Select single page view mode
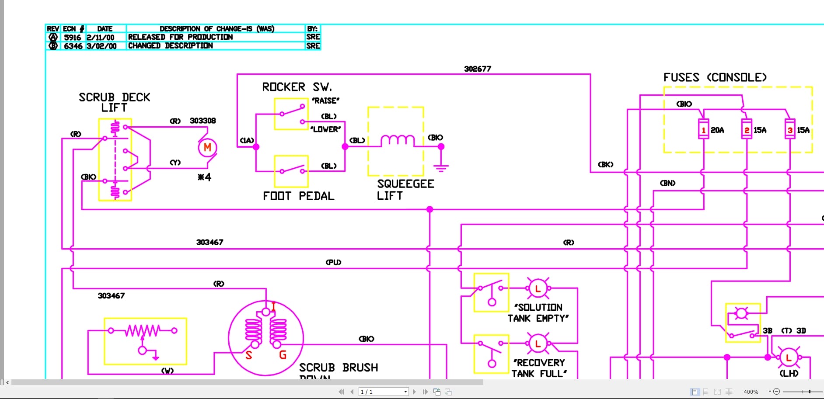824x399 pixels. [695, 392]
